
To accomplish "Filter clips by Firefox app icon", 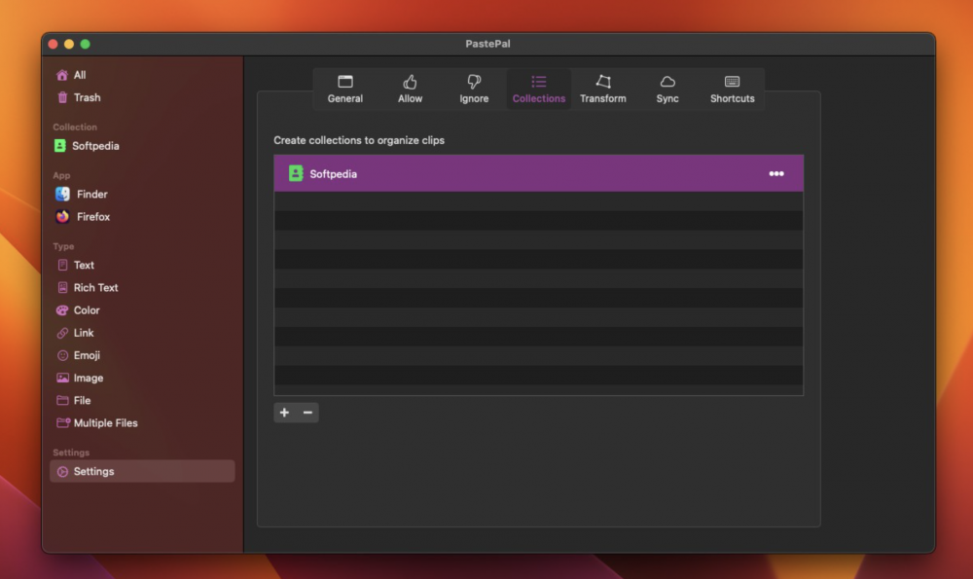I will point(62,217).
